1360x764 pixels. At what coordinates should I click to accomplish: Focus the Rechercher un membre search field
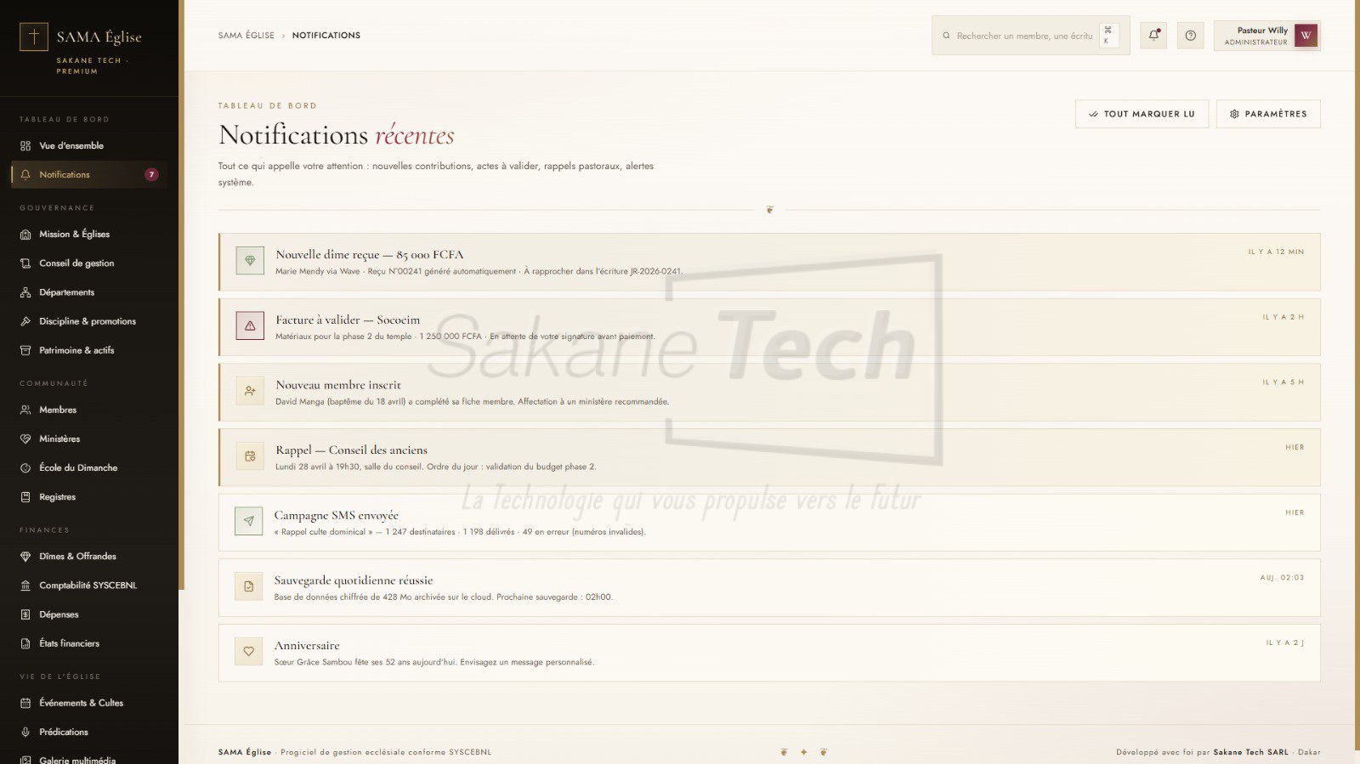pyautogui.click(x=1031, y=36)
